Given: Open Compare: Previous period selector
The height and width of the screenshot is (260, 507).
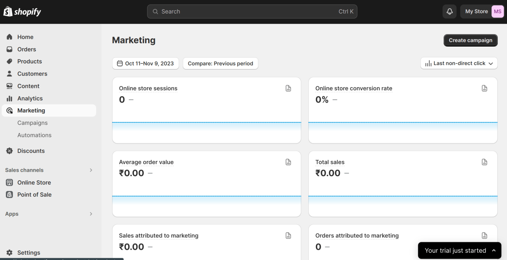Looking at the screenshot, I should point(220,63).
